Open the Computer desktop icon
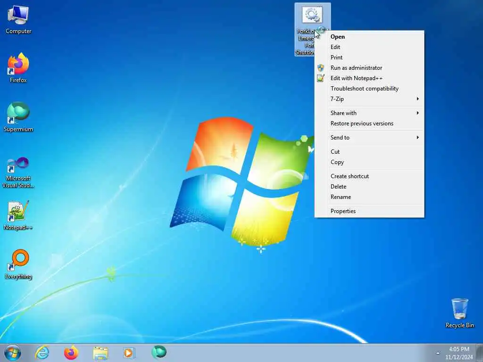This screenshot has width=483, height=362. click(18, 20)
